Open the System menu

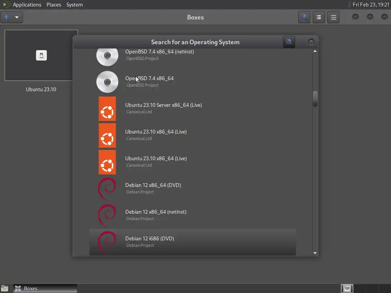74,5
